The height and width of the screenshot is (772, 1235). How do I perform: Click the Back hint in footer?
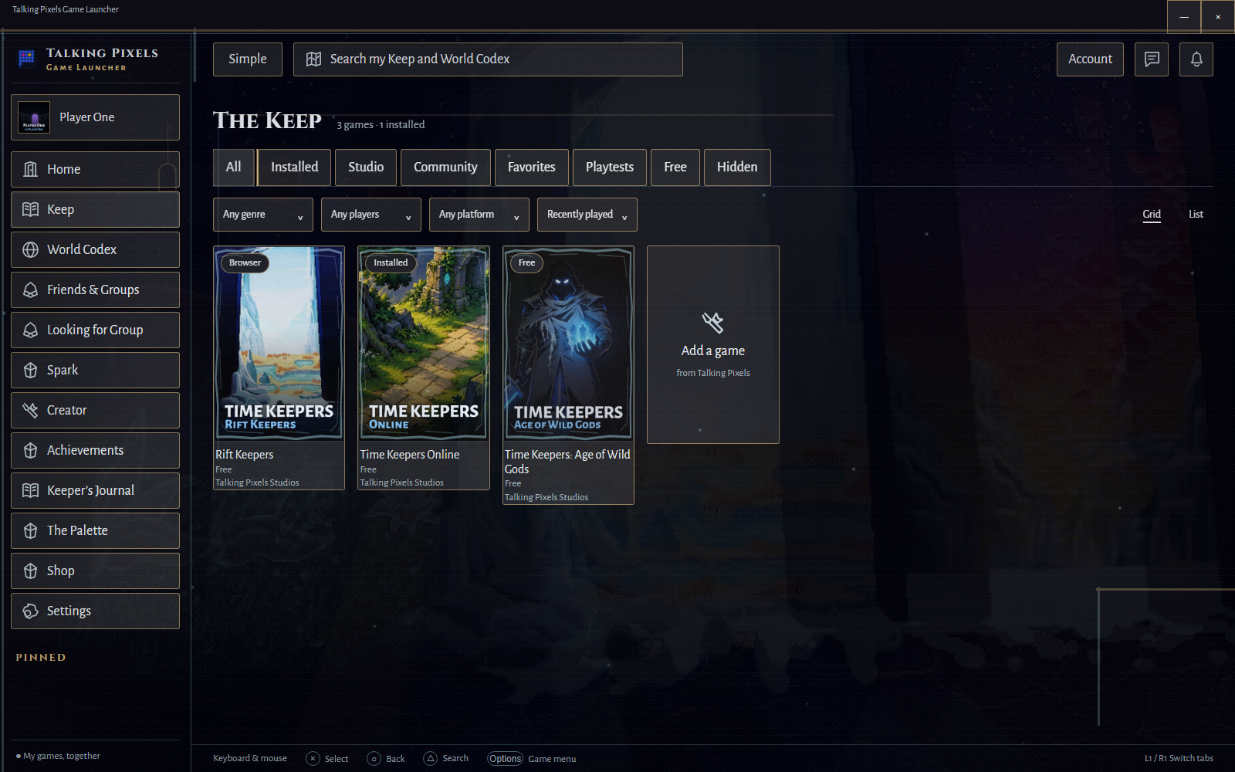point(386,759)
